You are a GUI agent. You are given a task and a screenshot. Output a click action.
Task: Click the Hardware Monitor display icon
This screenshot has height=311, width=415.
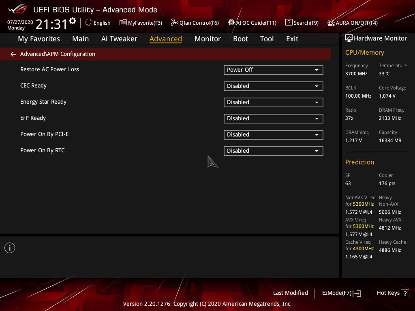349,38
